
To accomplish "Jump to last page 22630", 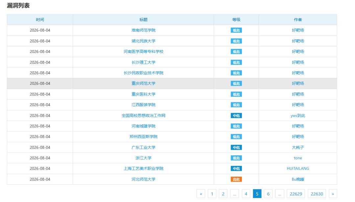I will coord(317,194).
